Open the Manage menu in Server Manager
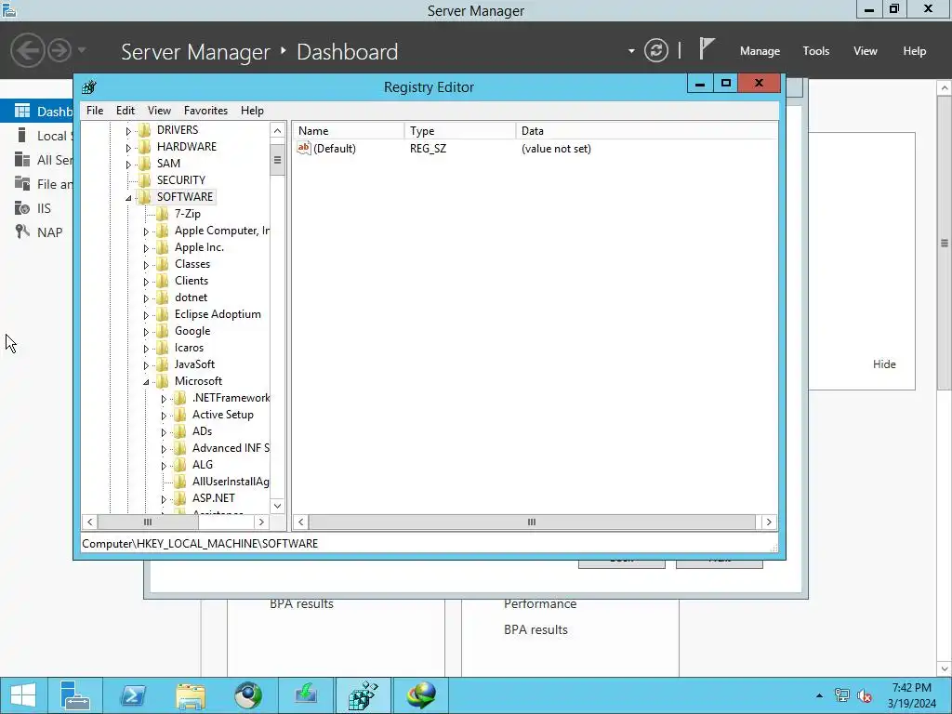This screenshot has height=714, width=952. [760, 51]
